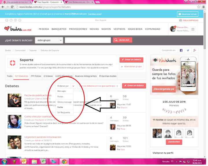Open 'COMUNIDAD' in the main navigation
This screenshot has width=208, height=166.
(x=153, y=29)
